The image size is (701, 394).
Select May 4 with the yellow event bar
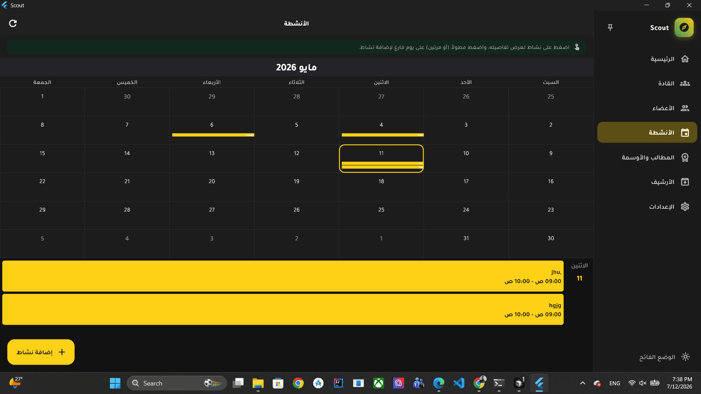click(381, 130)
